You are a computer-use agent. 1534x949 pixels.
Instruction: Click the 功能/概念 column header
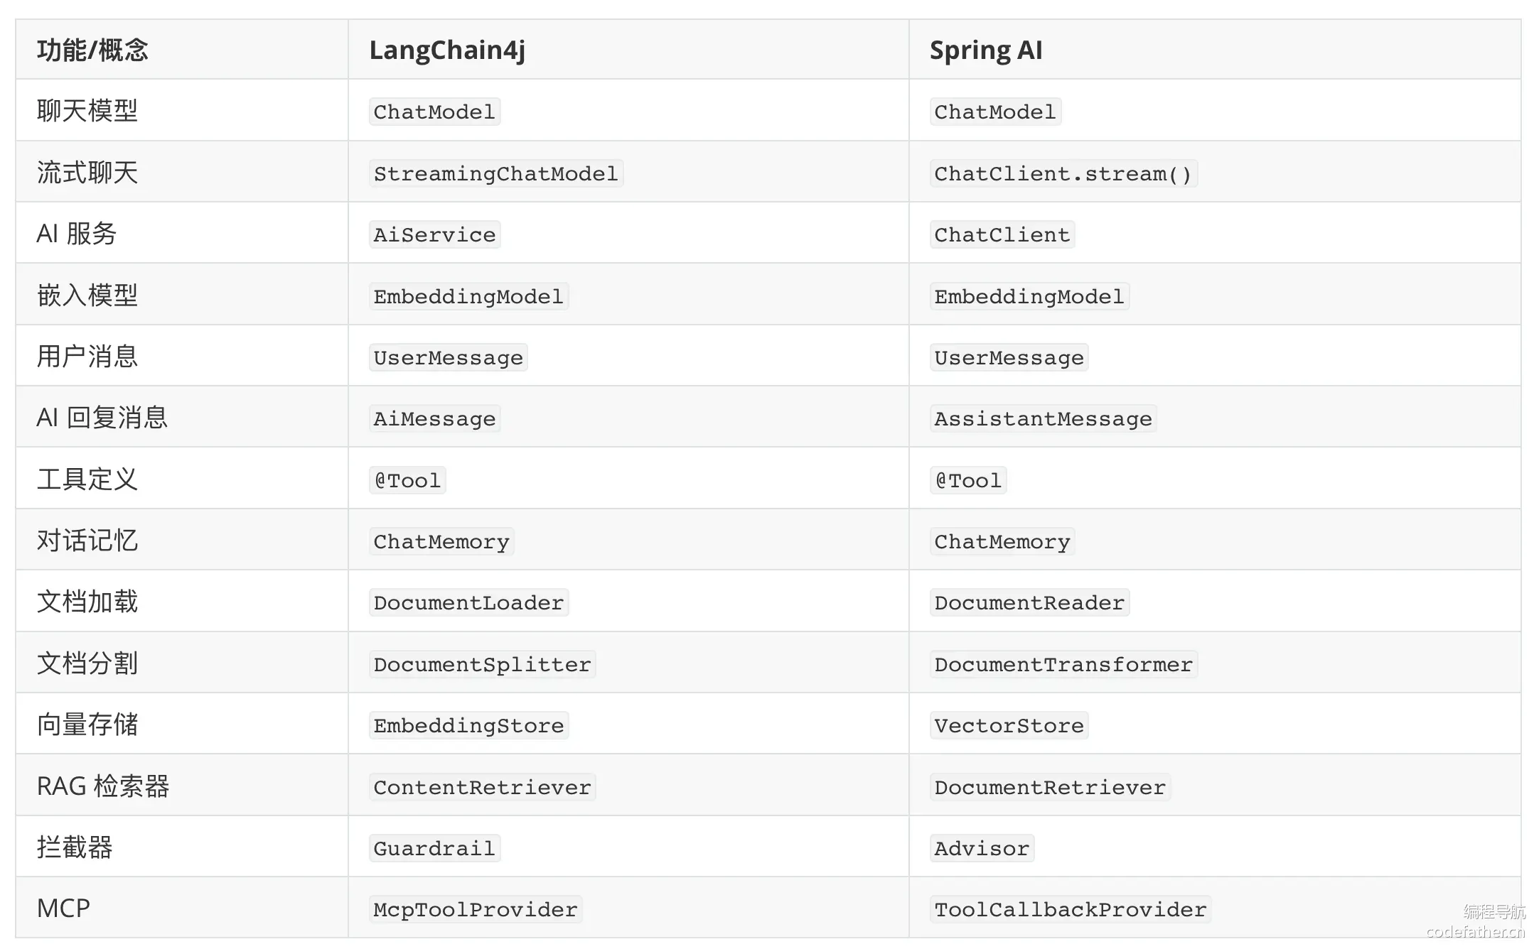coord(92,50)
